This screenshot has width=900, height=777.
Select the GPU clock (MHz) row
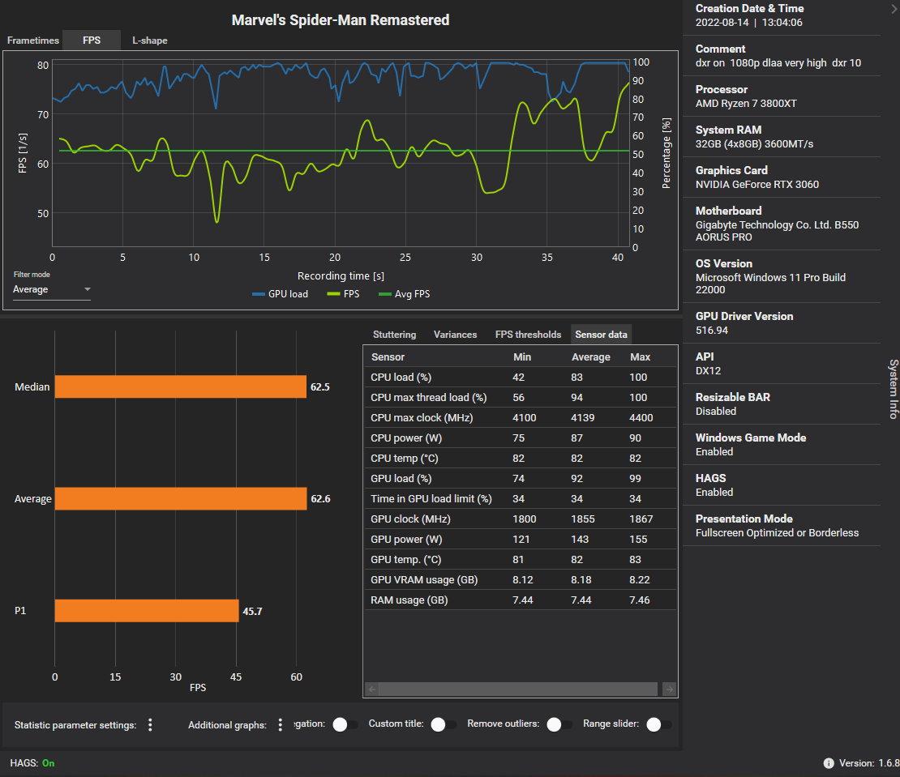point(520,519)
